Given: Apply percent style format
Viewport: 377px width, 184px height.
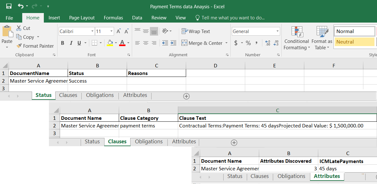Looking at the screenshot, I should [248, 43].
